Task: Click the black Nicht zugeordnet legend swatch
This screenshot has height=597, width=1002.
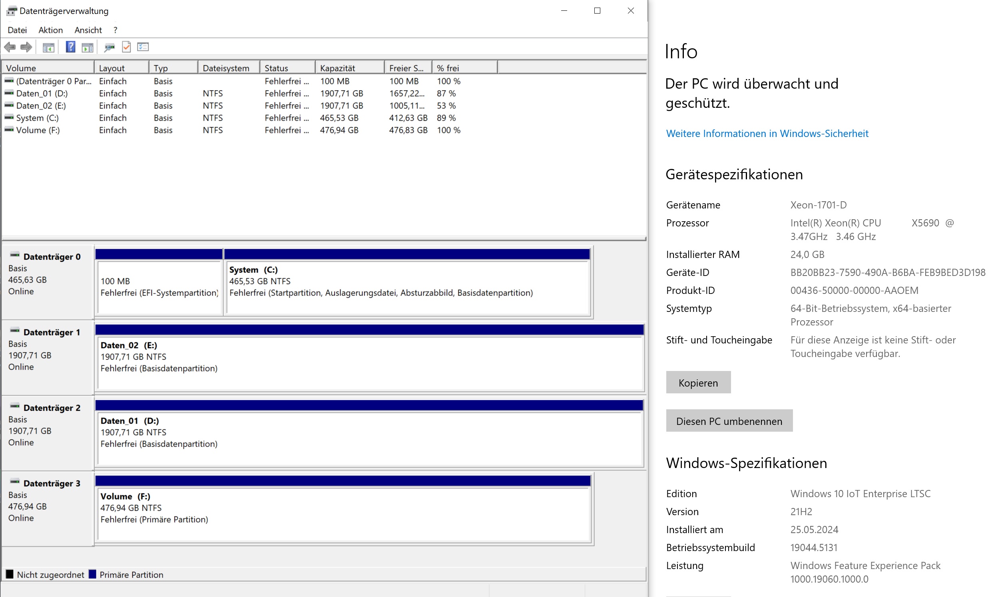Action: pos(10,575)
